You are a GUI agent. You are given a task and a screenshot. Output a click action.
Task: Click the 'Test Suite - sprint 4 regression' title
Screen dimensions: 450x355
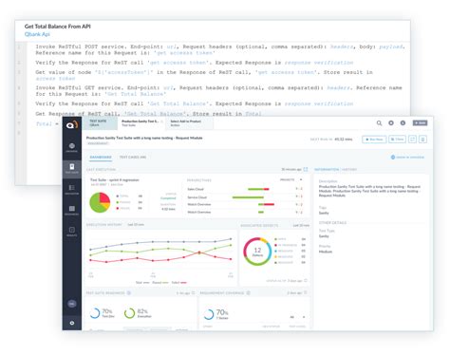[115, 180]
